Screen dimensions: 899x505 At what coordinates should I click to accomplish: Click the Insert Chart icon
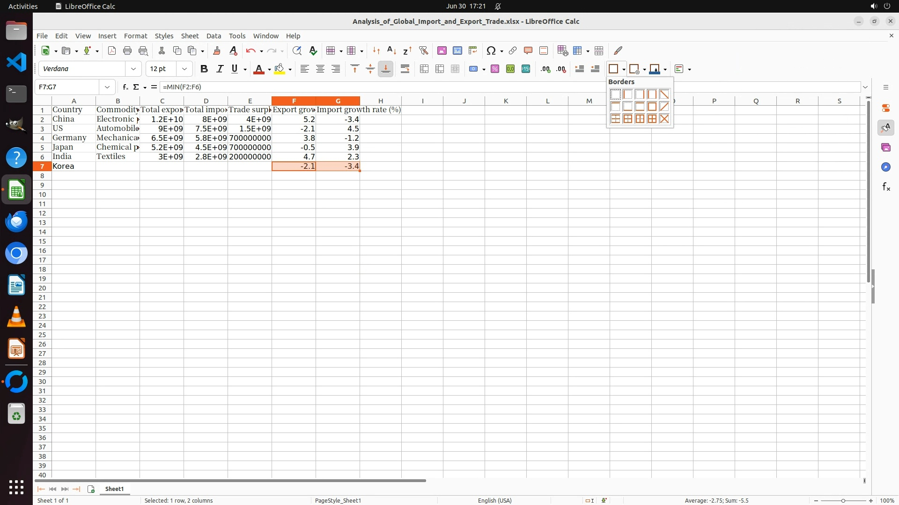[x=457, y=50]
